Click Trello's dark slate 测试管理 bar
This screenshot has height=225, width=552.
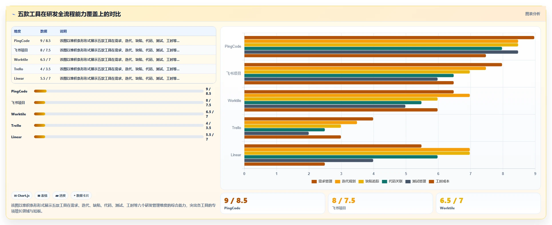tap(277, 134)
